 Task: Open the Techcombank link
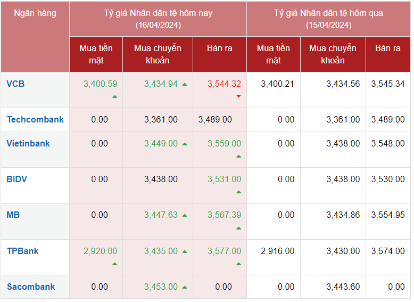[35, 119]
